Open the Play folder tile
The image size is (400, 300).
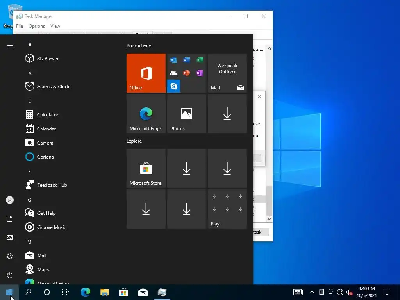coord(227,209)
